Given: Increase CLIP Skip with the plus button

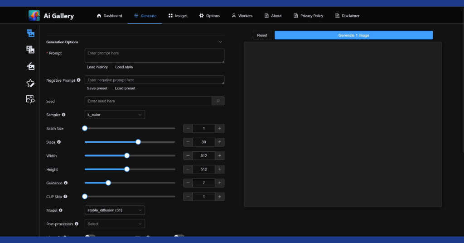Looking at the screenshot, I should 220,196.
